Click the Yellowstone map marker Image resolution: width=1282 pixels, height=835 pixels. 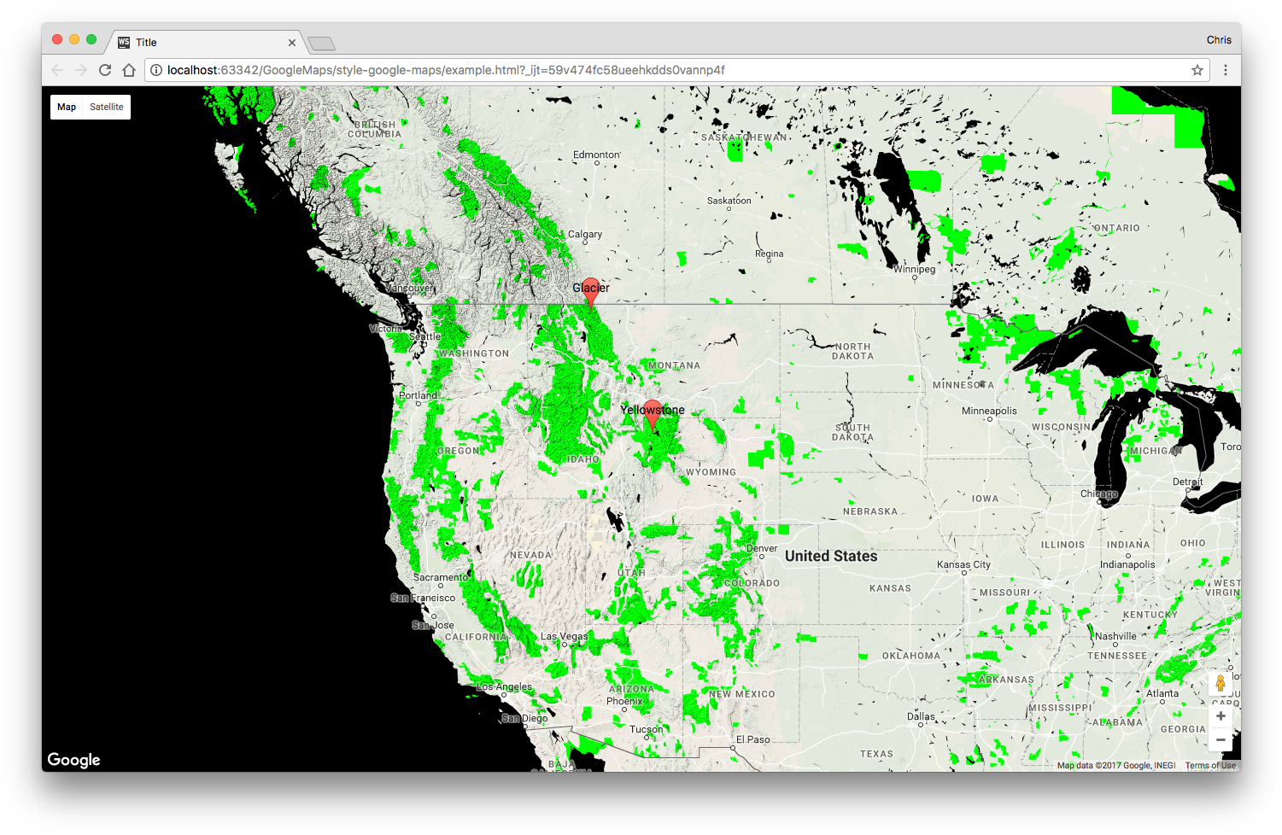coord(653,414)
